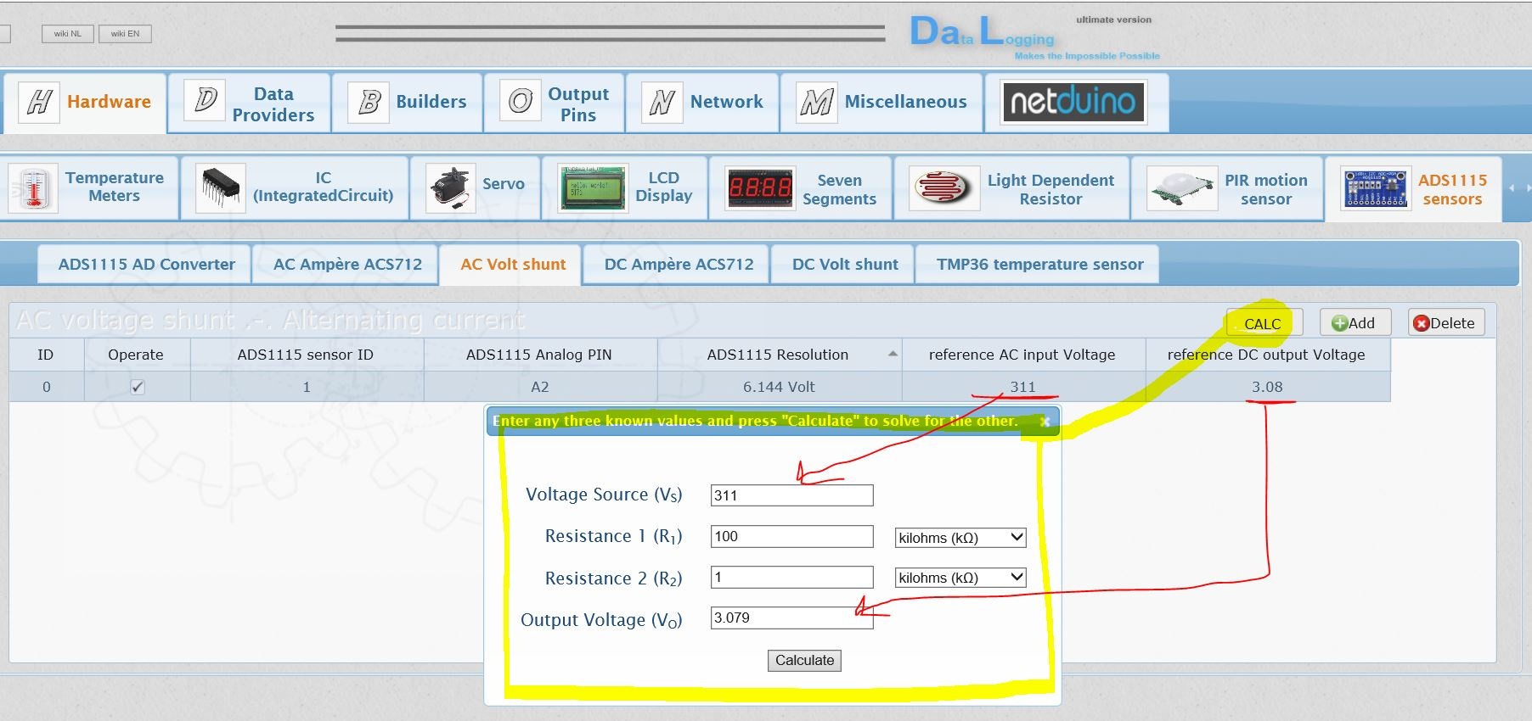
Task: Select the Seven Segments category
Action: (801, 188)
